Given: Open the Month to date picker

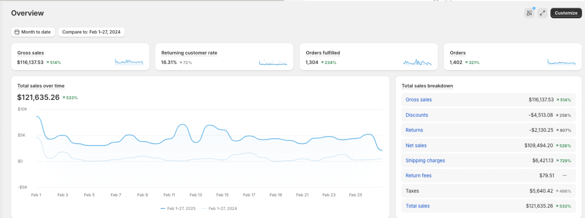Looking at the screenshot, I should (33, 32).
